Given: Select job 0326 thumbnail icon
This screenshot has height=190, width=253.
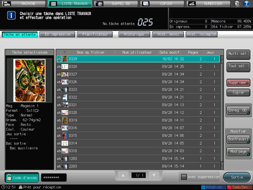Looking at the screenshot, I should click(65, 82).
